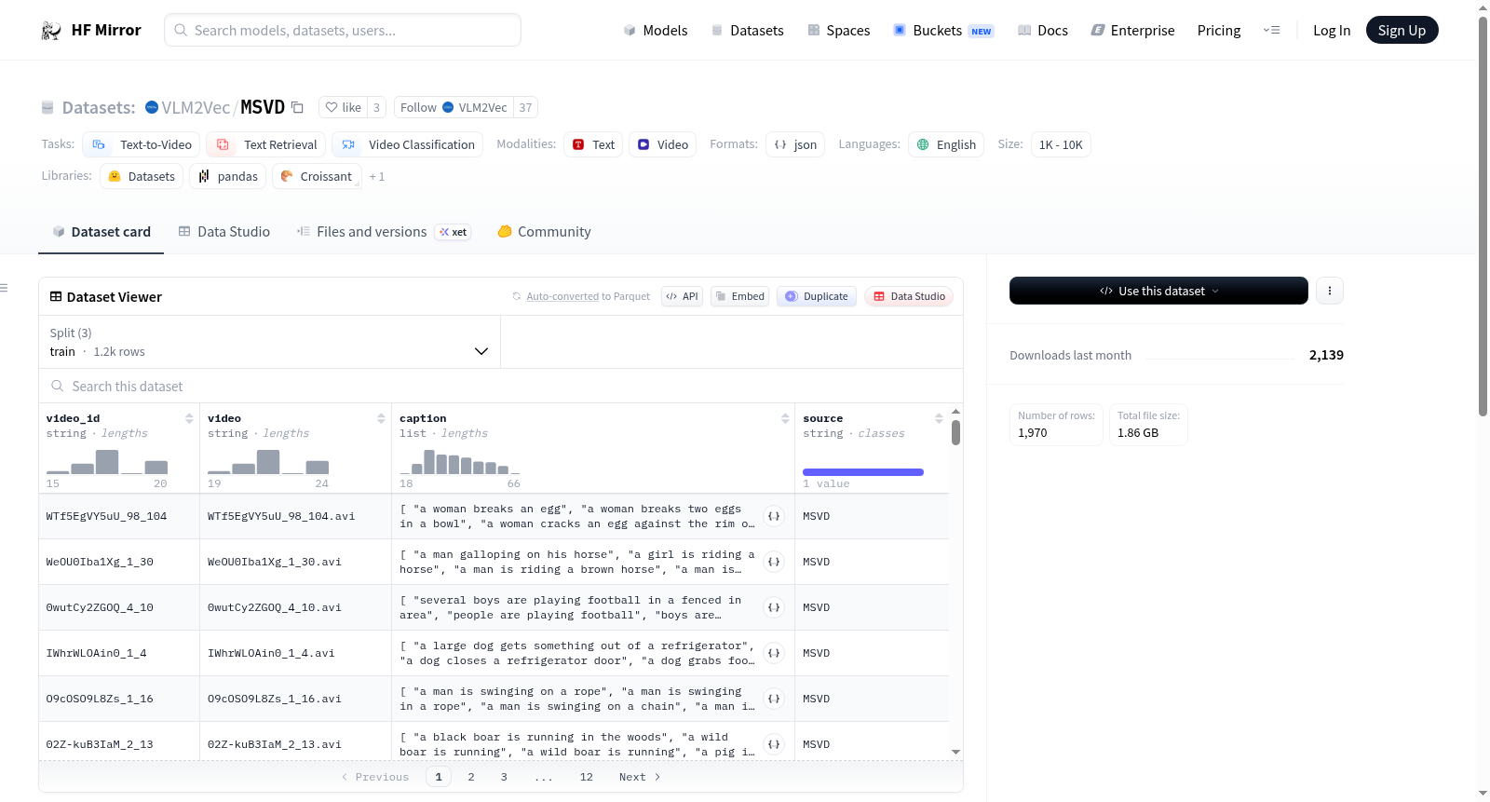Show the additional +1 libraries
This screenshot has height=802, width=1490.
(377, 176)
